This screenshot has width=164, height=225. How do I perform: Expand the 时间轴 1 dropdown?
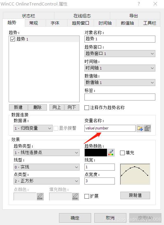(120, 68)
